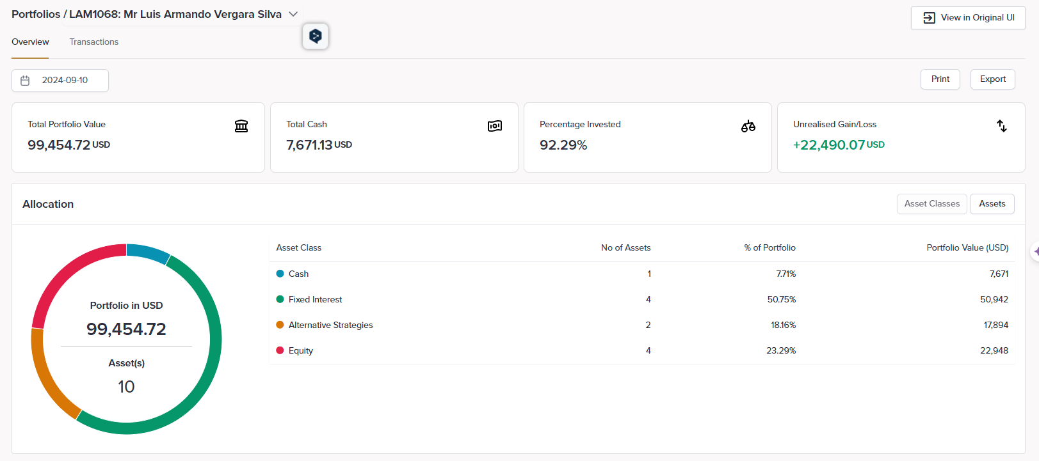Click the Portfolios breadcrumb link
The image size is (1039, 461).
pyautogui.click(x=36, y=14)
